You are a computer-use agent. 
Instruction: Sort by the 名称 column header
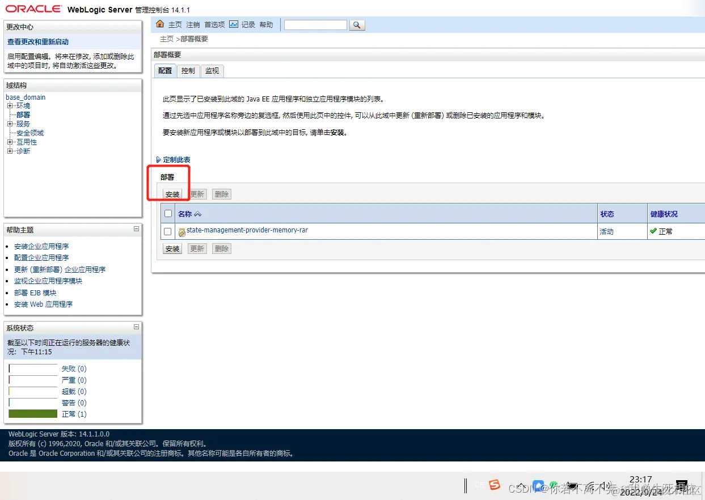[185, 214]
